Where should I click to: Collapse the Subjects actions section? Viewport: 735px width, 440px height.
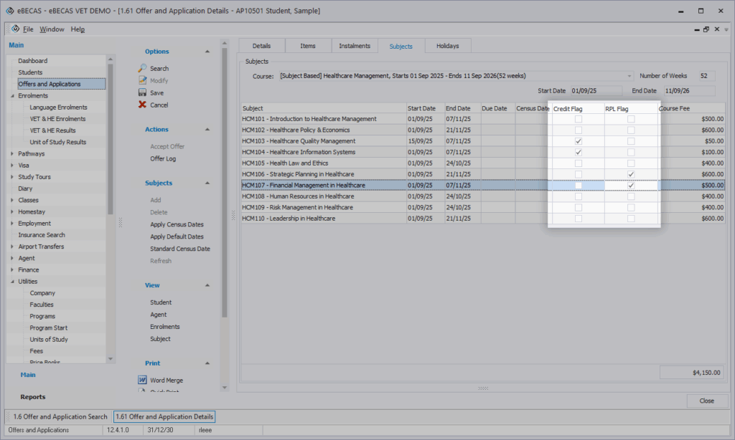click(207, 183)
